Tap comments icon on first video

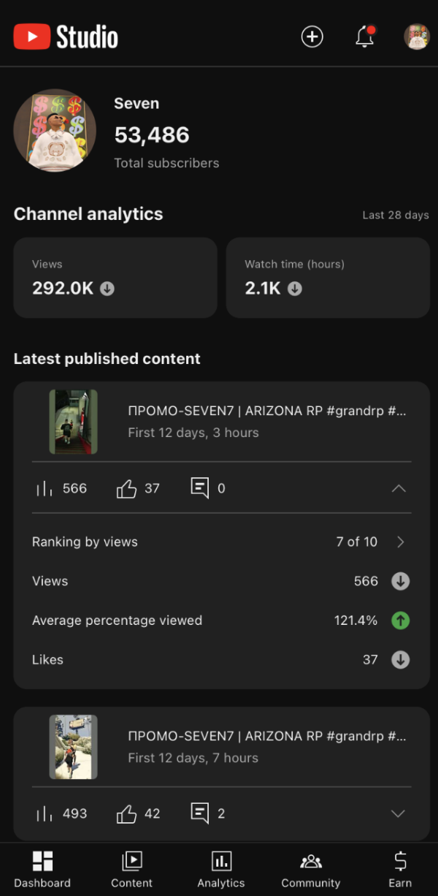point(200,488)
